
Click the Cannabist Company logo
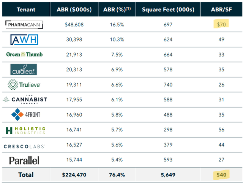25,99
